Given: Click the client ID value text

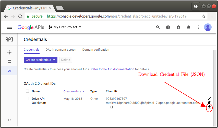Looking at the screenshot, I should [x=152, y=101].
